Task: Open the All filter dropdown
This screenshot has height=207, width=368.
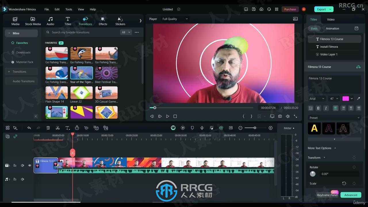Action: coord(126,32)
